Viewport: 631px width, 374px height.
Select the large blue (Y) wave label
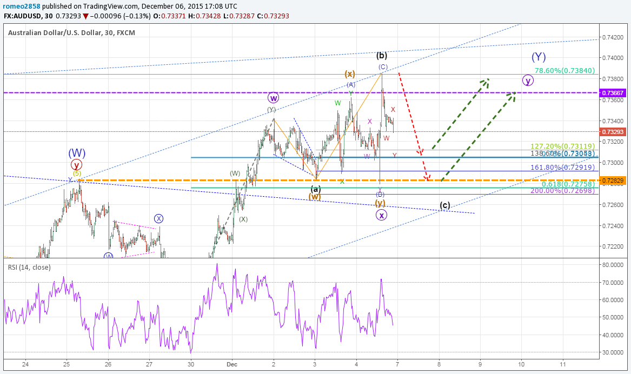coord(539,57)
